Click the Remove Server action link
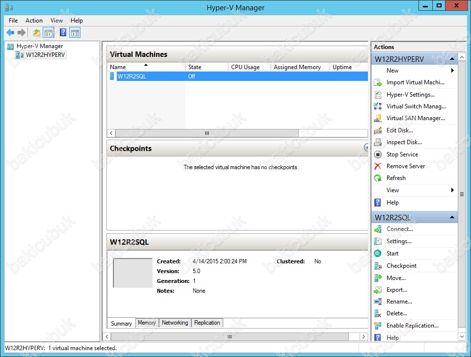 click(406, 166)
